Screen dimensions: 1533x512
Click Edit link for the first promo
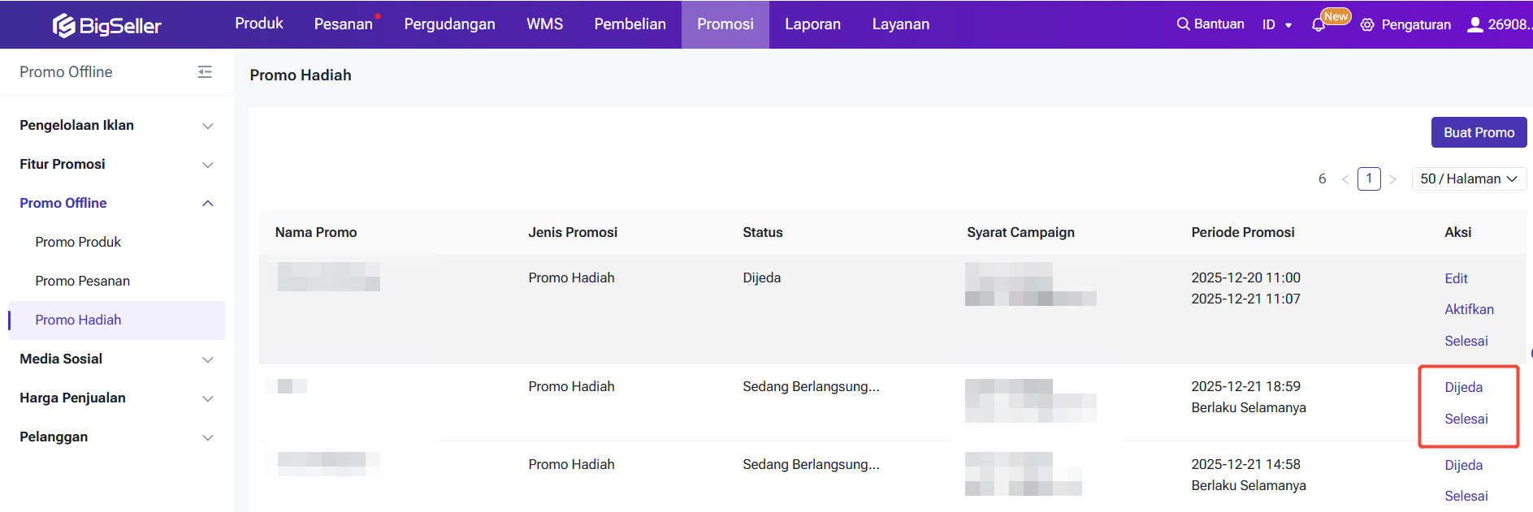coord(1456,278)
